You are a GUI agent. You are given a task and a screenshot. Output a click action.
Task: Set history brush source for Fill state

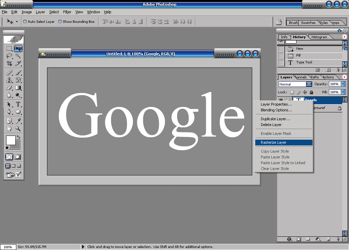pyautogui.click(x=281, y=56)
